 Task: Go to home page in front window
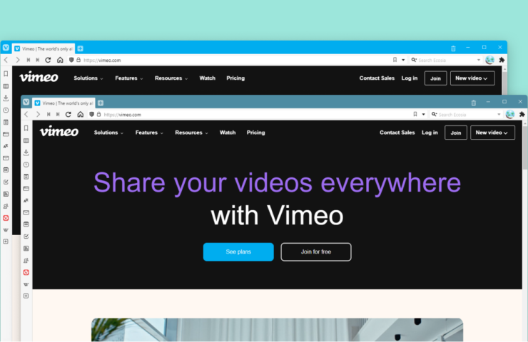(80, 114)
